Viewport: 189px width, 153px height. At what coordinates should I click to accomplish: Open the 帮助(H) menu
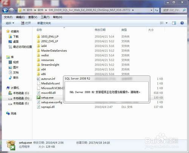tap(57, 17)
